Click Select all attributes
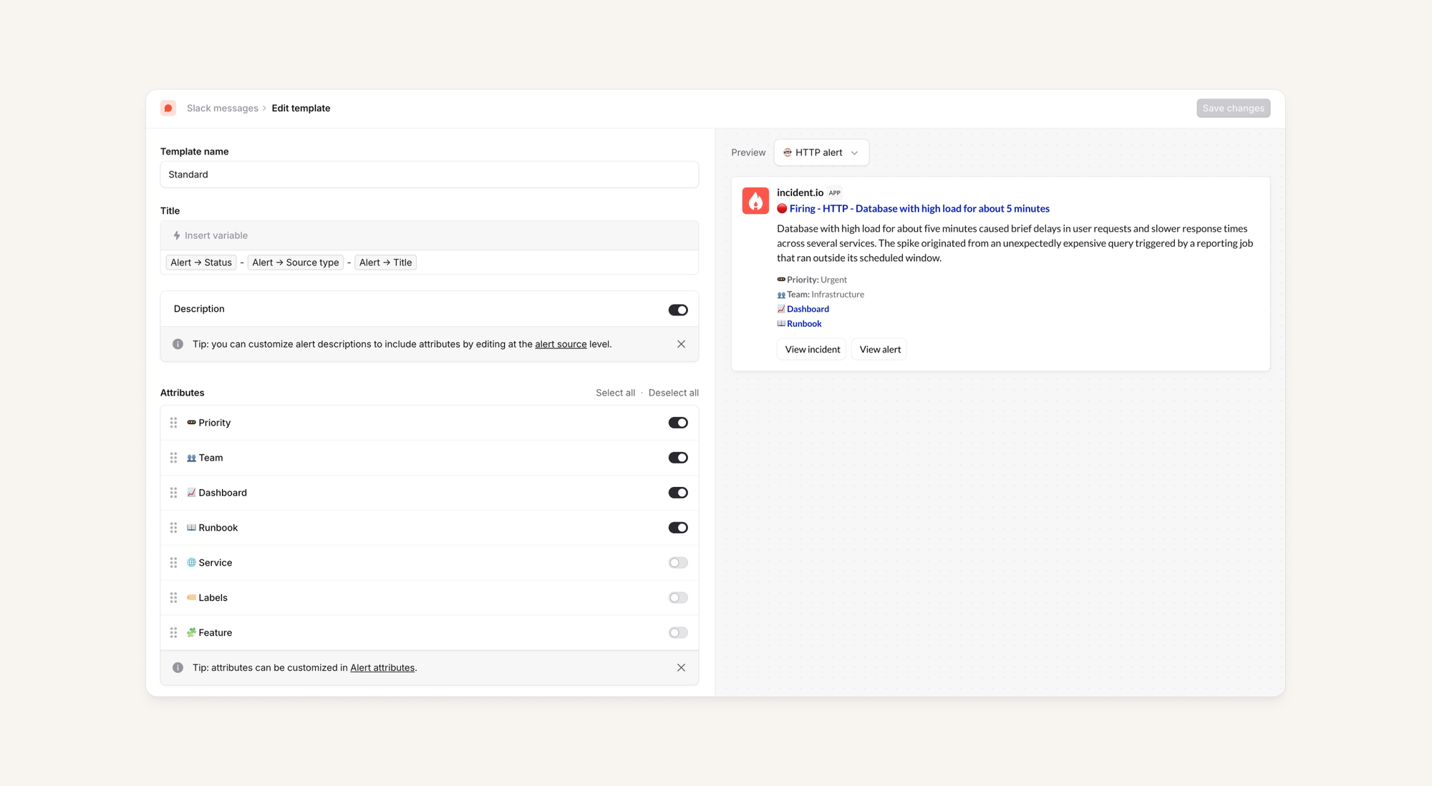Image resolution: width=1432 pixels, height=786 pixels. [615, 393]
